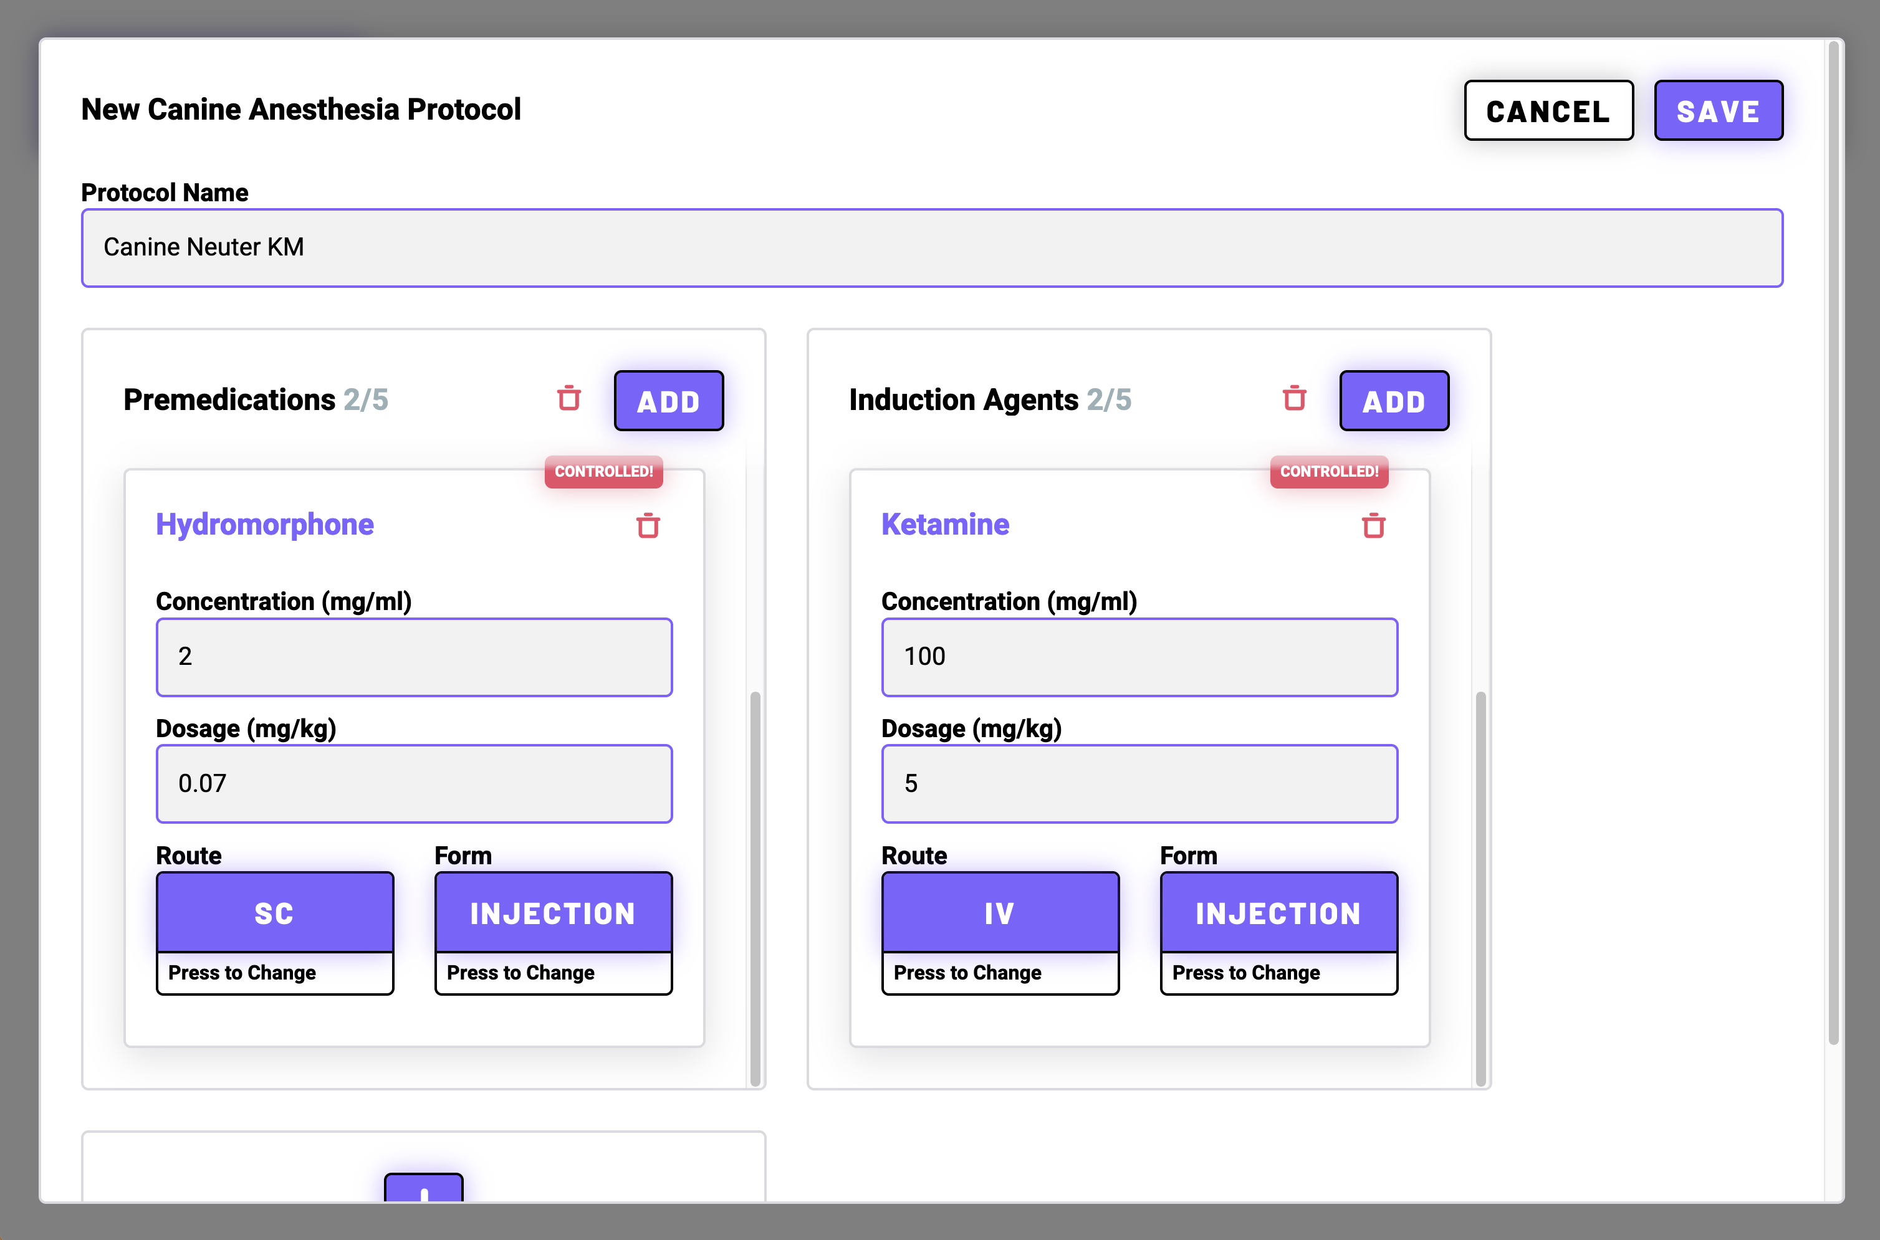Change Hydromorphone form from Injection

553,933
